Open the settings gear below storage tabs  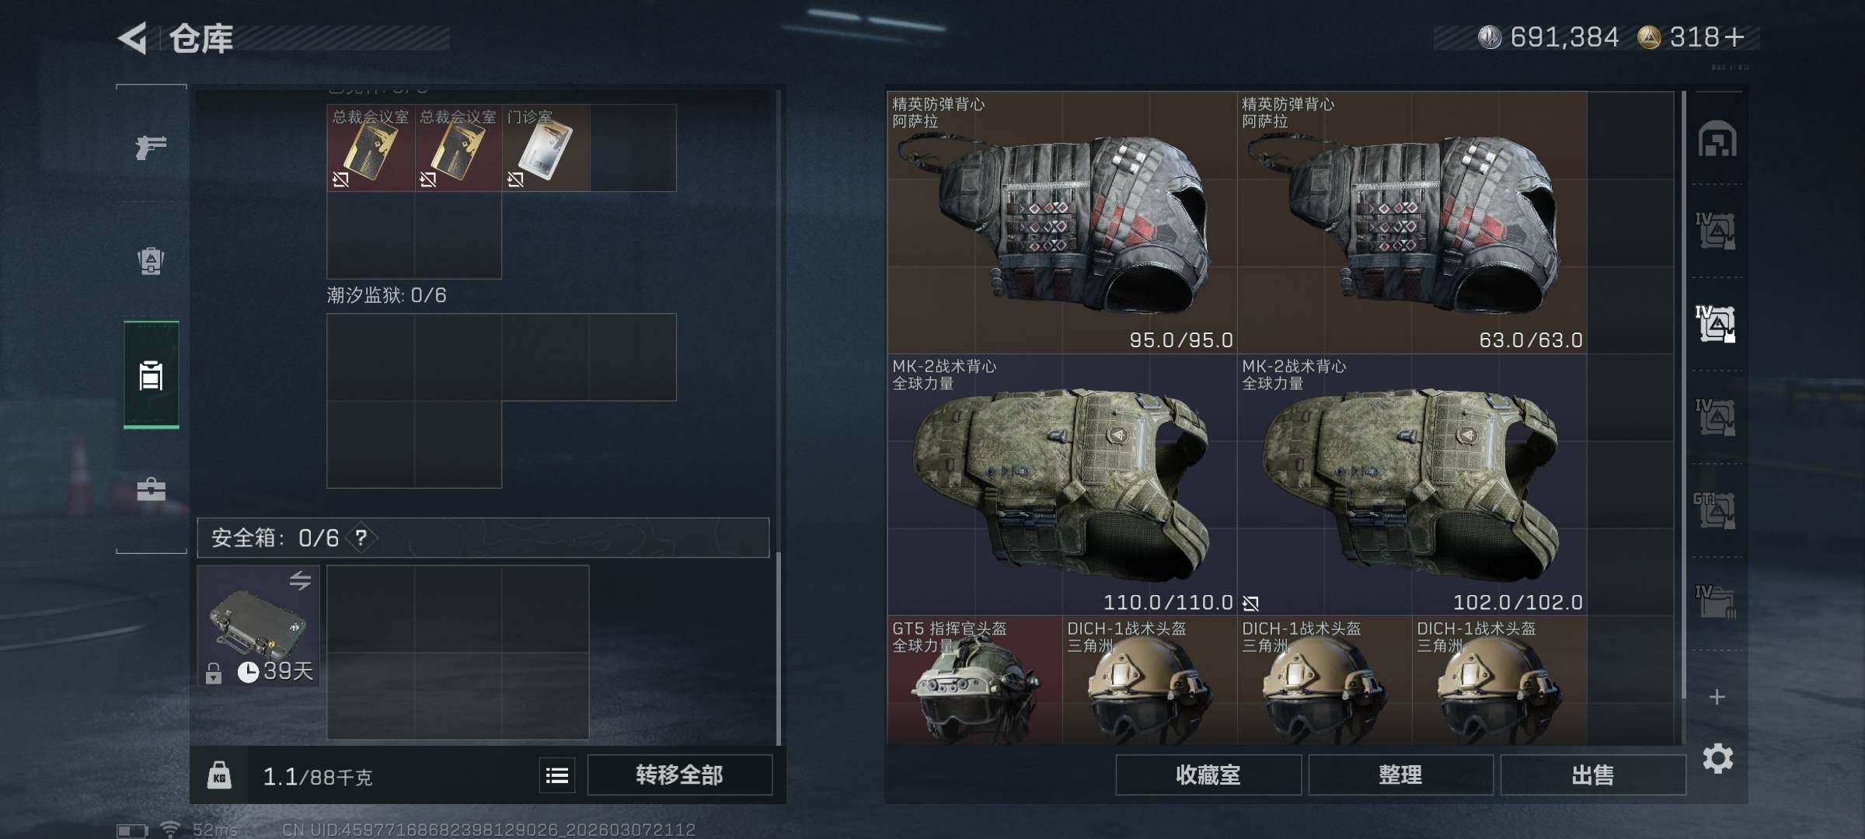(1717, 758)
